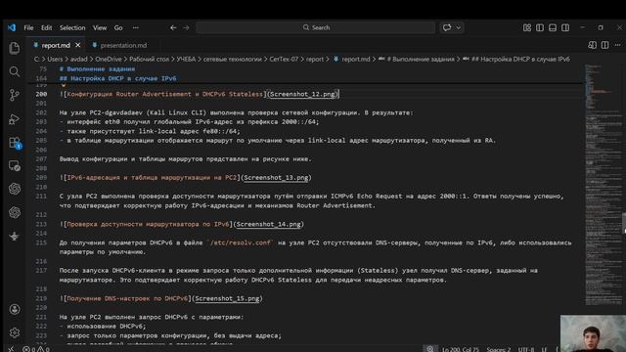Open the Explorer view in activity bar
The image size is (626, 352).
(x=15, y=48)
